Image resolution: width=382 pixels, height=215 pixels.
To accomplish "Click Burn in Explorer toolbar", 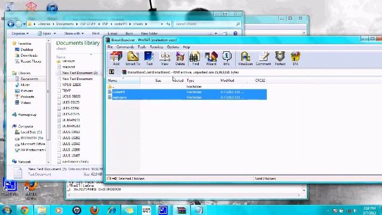I will (x=129, y=33).
